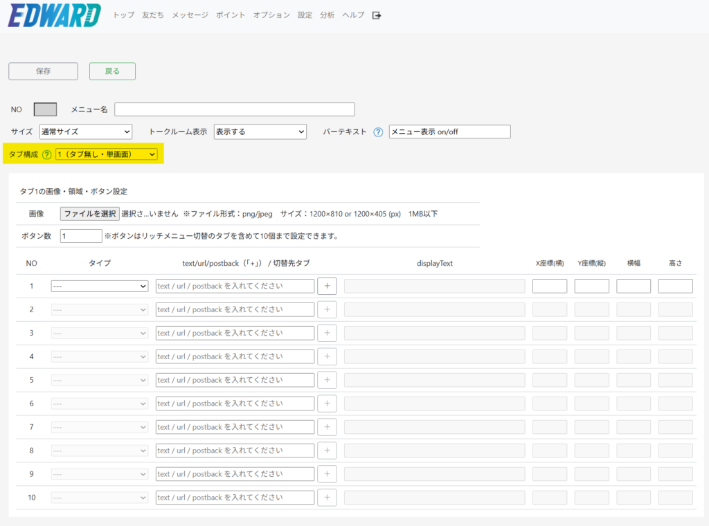
Task: Go to the 設定 menu
Action: coord(305,15)
